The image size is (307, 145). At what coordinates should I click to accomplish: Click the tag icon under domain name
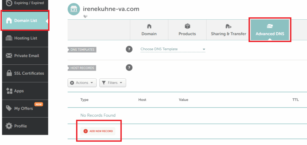tap(85, 17)
